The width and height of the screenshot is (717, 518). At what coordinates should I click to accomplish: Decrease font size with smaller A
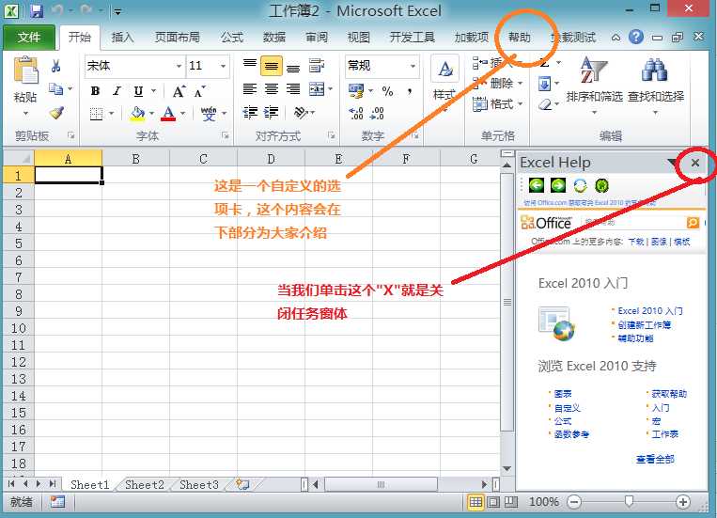coord(200,92)
